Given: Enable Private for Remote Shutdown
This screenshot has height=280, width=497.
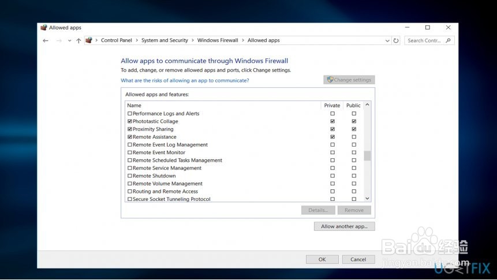Looking at the screenshot, I should click(332, 176).
